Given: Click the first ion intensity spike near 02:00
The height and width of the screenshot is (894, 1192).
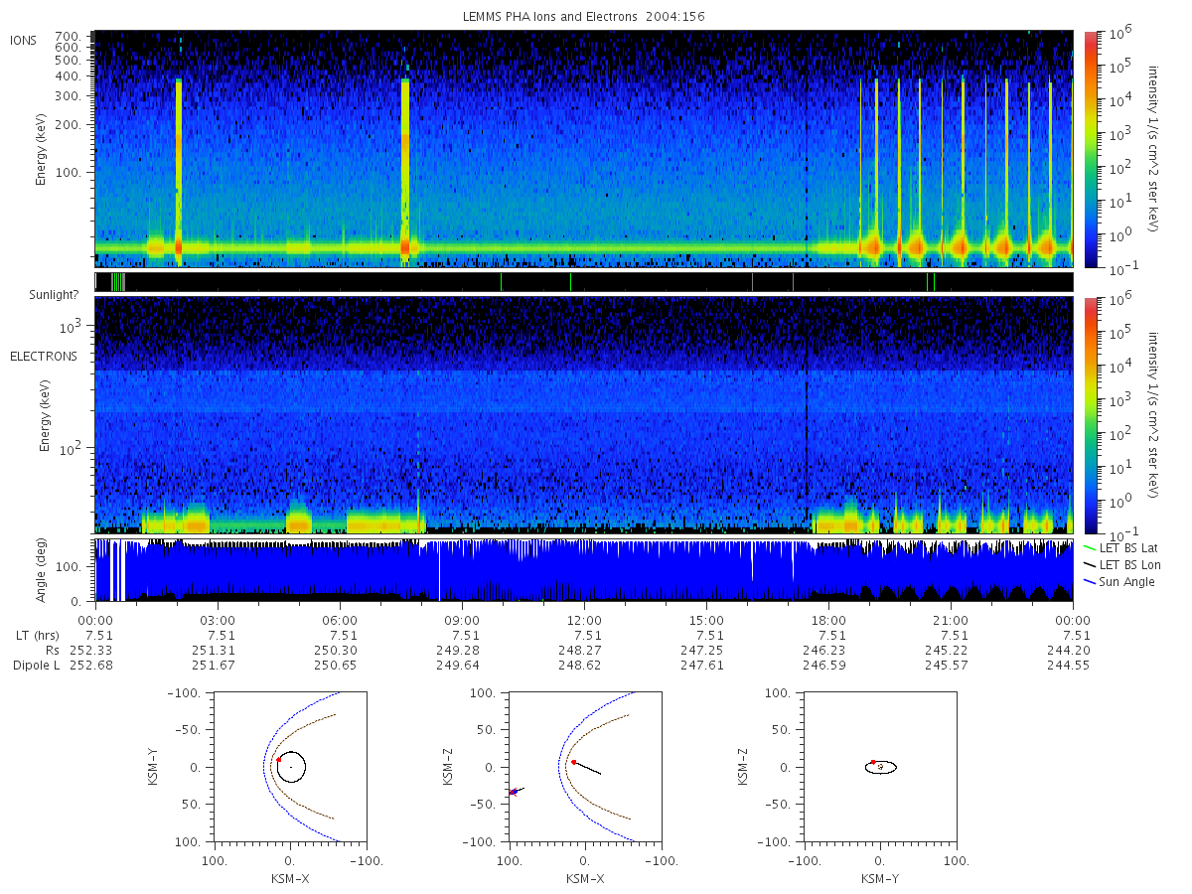Looking at the screenshot, I should tap(179, 169).
